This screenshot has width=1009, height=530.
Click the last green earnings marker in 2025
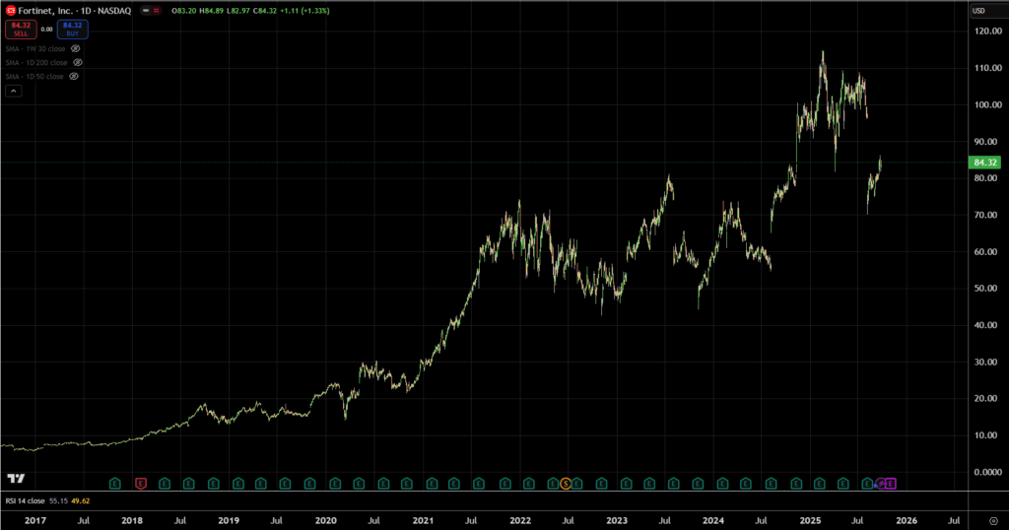pyautogui.click(x=867, y=483)
